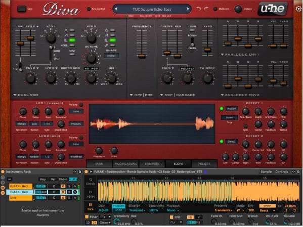The width and height of the screenshot is (303, 227).
Task: Double the warp length with *2
Action: coord(294,210)
